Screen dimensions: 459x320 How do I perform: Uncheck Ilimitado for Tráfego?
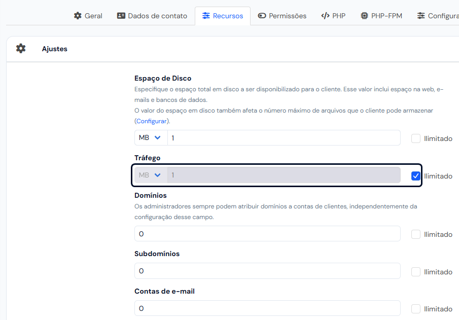point(416,176)
